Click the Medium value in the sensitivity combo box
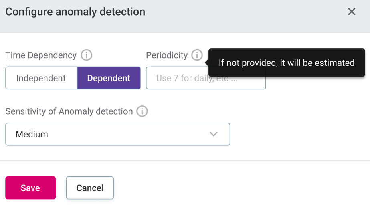 32,134
